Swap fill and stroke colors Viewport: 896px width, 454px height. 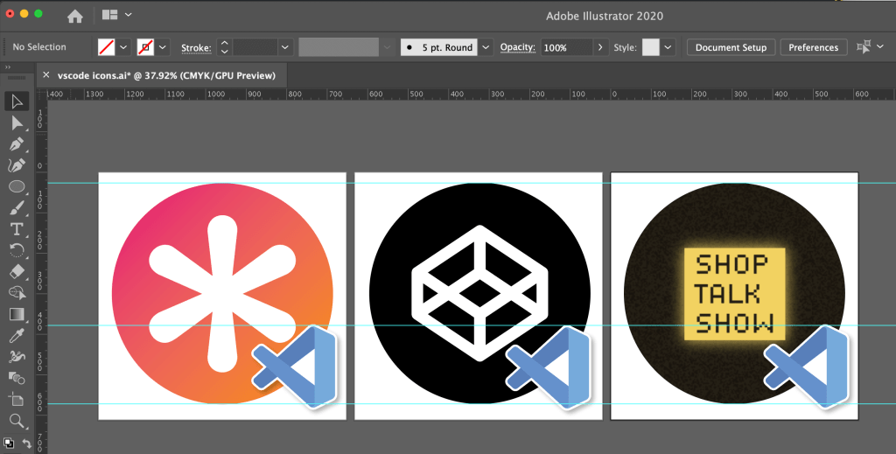click(26, 444)
